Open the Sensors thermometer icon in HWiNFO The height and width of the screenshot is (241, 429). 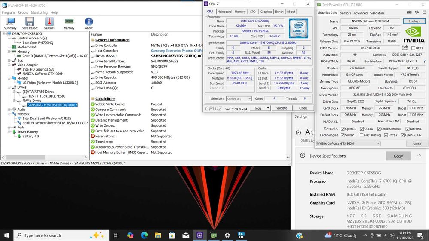[49, 23]
